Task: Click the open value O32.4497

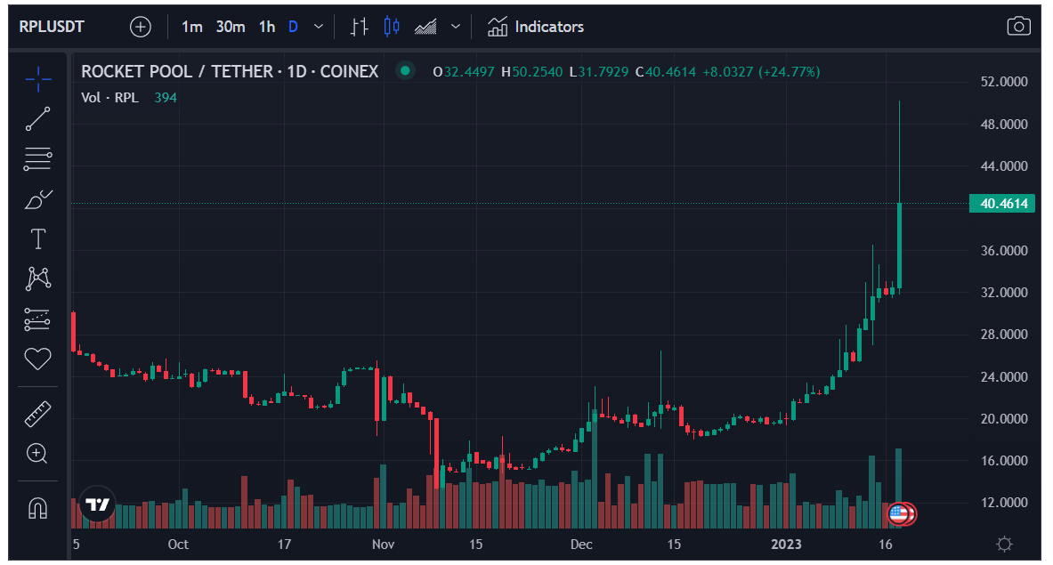Action: point(464,72)
